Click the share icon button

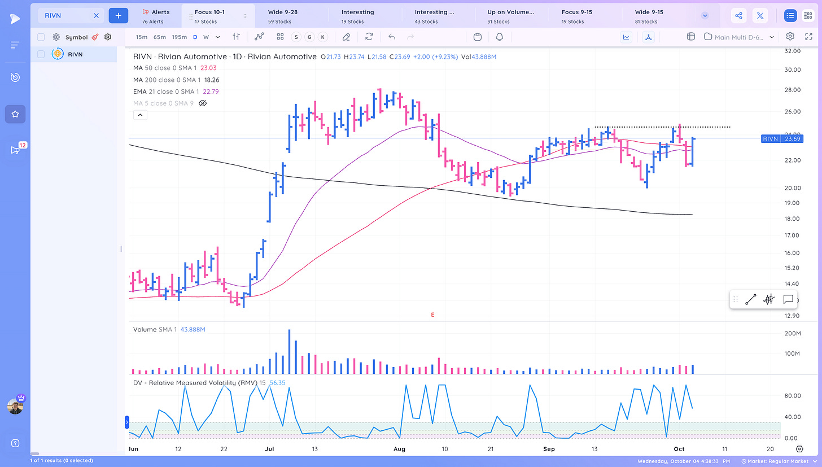[738, 16]
